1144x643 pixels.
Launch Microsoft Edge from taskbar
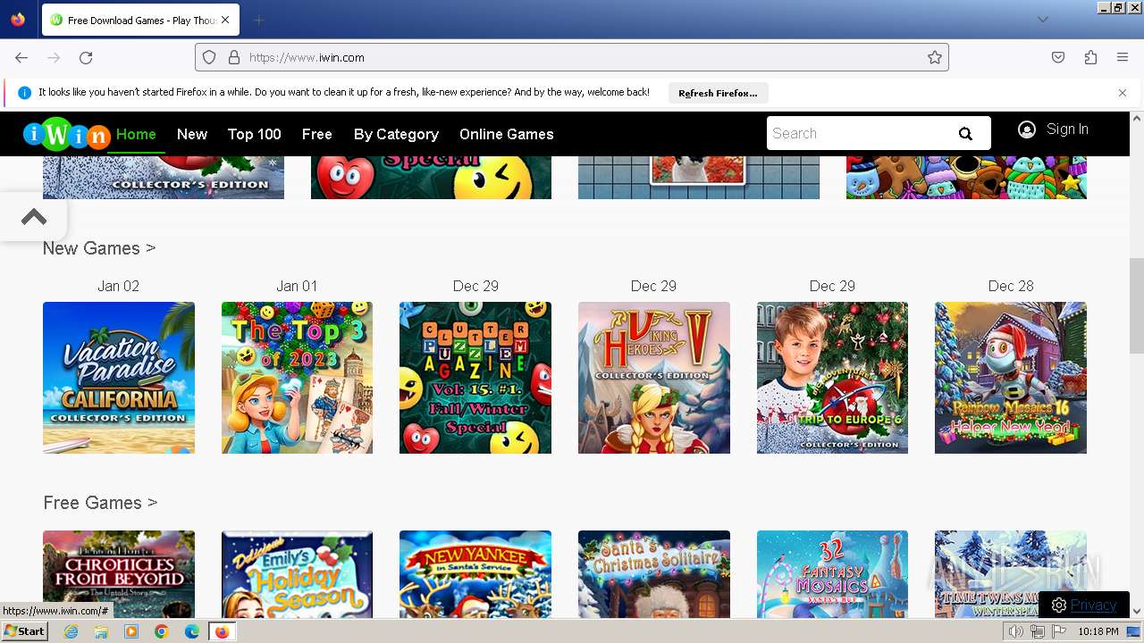pyautogui.click(x=192, y=631)
